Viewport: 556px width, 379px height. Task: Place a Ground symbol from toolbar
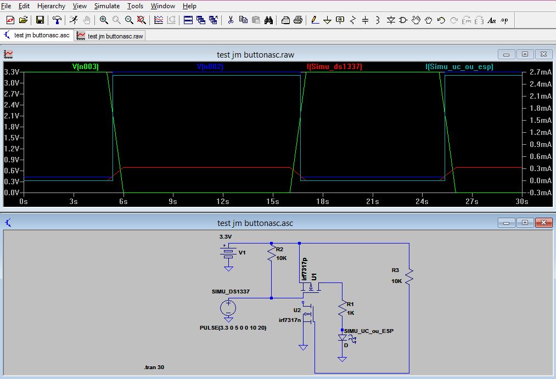pyautogui.click(x=327, y=20)
